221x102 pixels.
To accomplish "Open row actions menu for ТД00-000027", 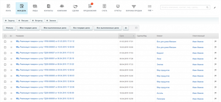I will 11,53.
